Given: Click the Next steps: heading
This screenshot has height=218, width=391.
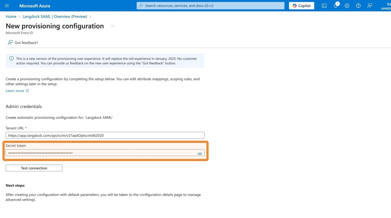Looking at the screenshot, I should (15, 185).
